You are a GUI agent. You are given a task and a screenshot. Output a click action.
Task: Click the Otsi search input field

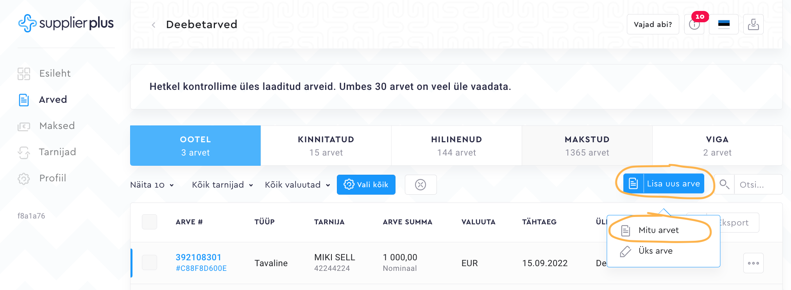757,184
